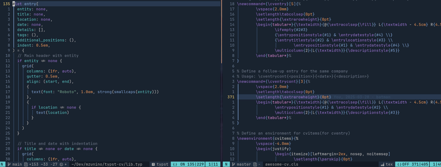
Task: Click the 135|229 line position indicator
Action: coord(195,164)
